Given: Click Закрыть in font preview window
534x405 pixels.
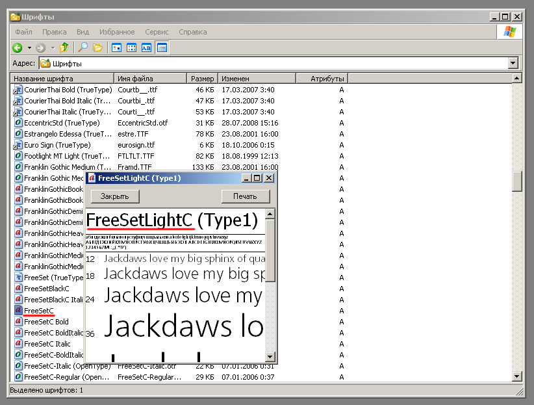Looking at the screenshot, I should pyautogui.click(x=115, y=196).
